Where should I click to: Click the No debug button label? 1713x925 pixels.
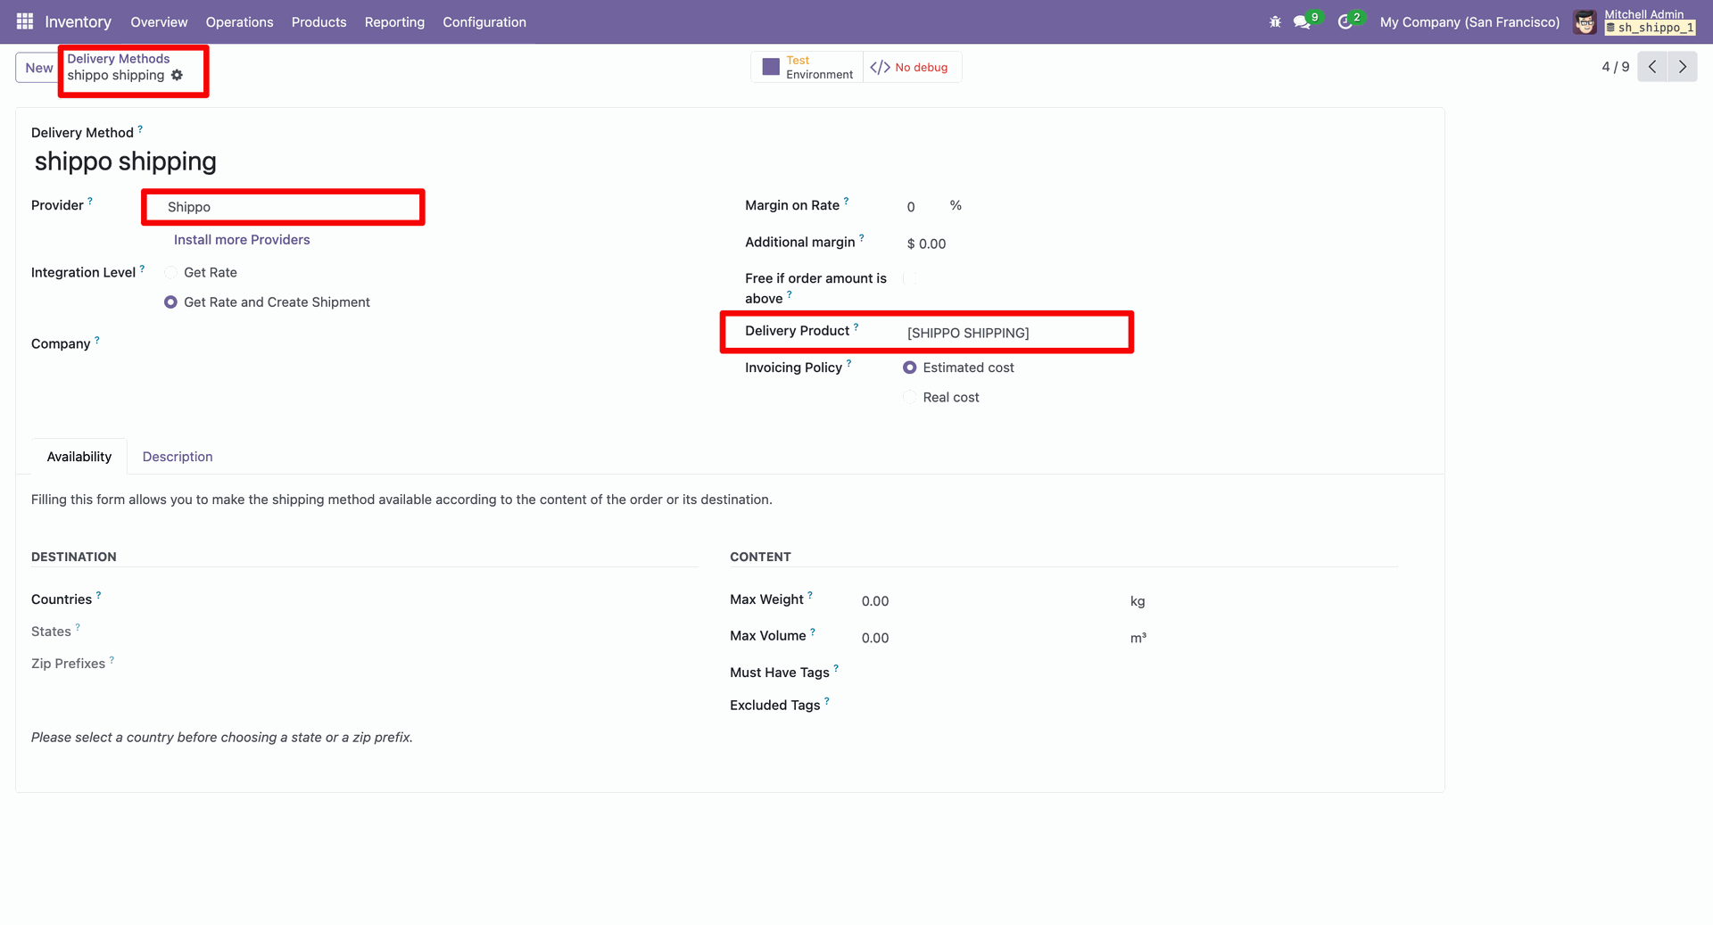[922, 67]
